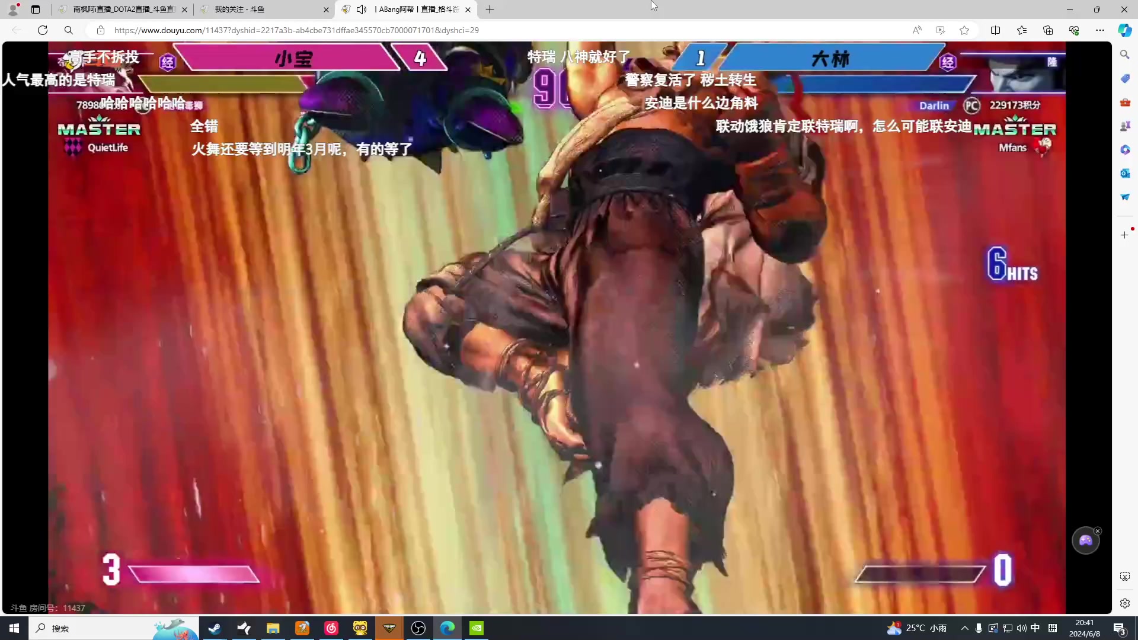Mute the playing ABang tab audio
1138x640 pixels.
[362, 9]
